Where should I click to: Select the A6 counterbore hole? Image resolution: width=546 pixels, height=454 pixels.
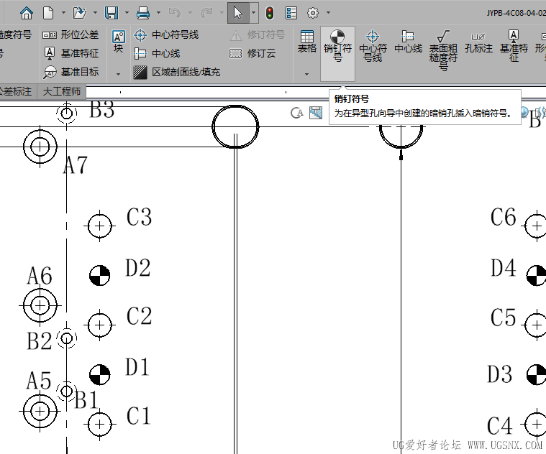point(40,305)
